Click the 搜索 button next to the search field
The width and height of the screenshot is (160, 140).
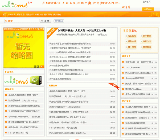46,21
